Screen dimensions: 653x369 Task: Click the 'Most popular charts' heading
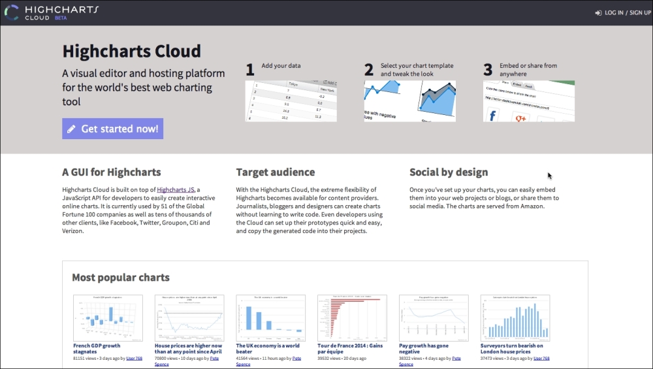121,278
